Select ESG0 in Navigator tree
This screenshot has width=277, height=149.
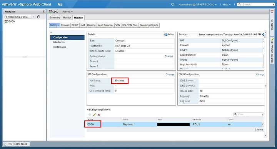pos(12,22)
